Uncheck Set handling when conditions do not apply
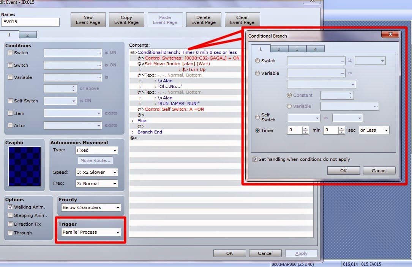Image resolution: width=412 pixels, height=267 pixels. click(x=255, y=159)
